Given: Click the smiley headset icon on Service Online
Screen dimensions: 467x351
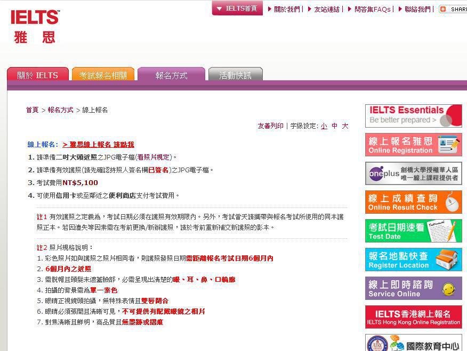Looking at the screenshot, I should click(448, 289).
